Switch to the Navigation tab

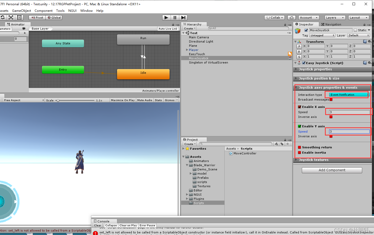pyautogui.click(x=331, y=24)
